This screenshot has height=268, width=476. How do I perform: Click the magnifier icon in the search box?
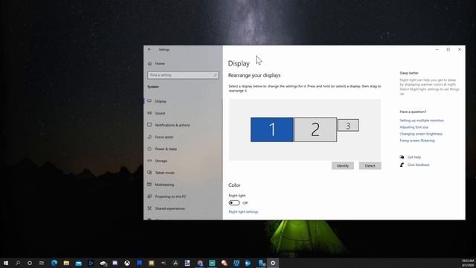click(215, 75)
